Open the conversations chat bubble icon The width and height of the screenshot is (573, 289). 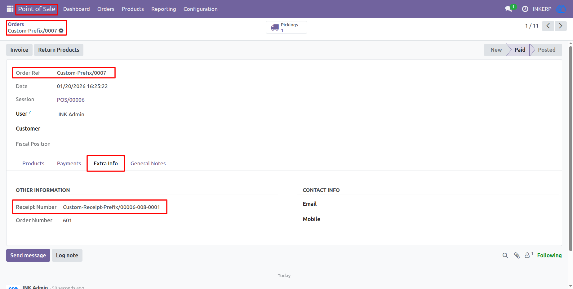[x=509, y=9]
